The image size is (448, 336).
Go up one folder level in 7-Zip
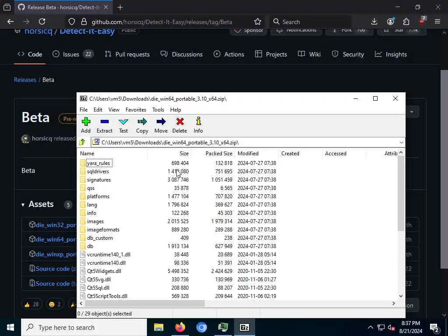[82, 142]
